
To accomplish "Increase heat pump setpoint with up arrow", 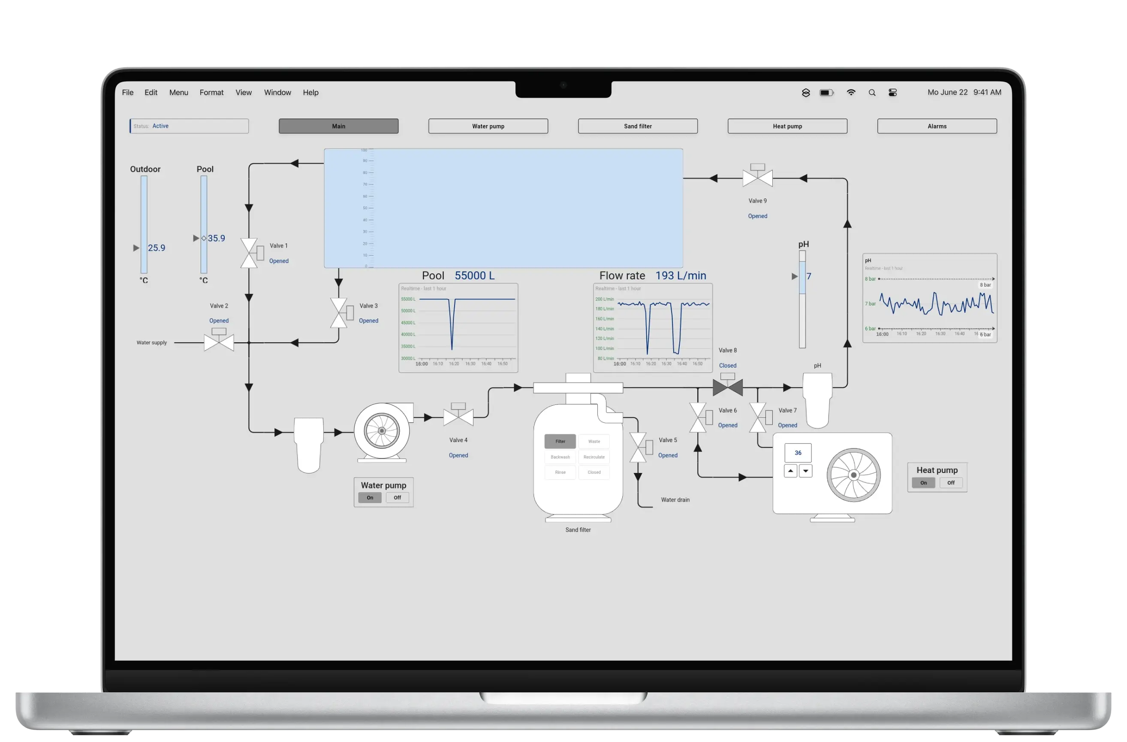I will tap(790, 471).
